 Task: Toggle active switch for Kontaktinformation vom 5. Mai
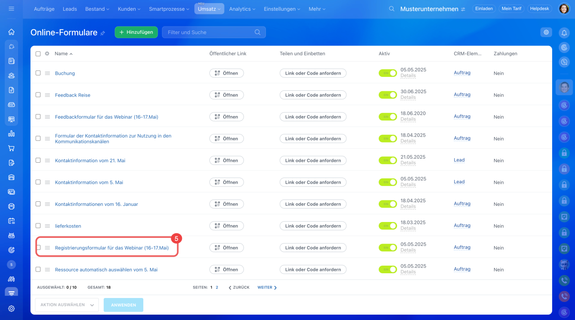pos(388,182)
